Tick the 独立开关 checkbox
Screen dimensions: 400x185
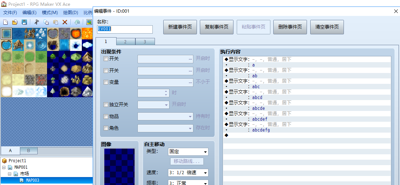tap(106, 104)
